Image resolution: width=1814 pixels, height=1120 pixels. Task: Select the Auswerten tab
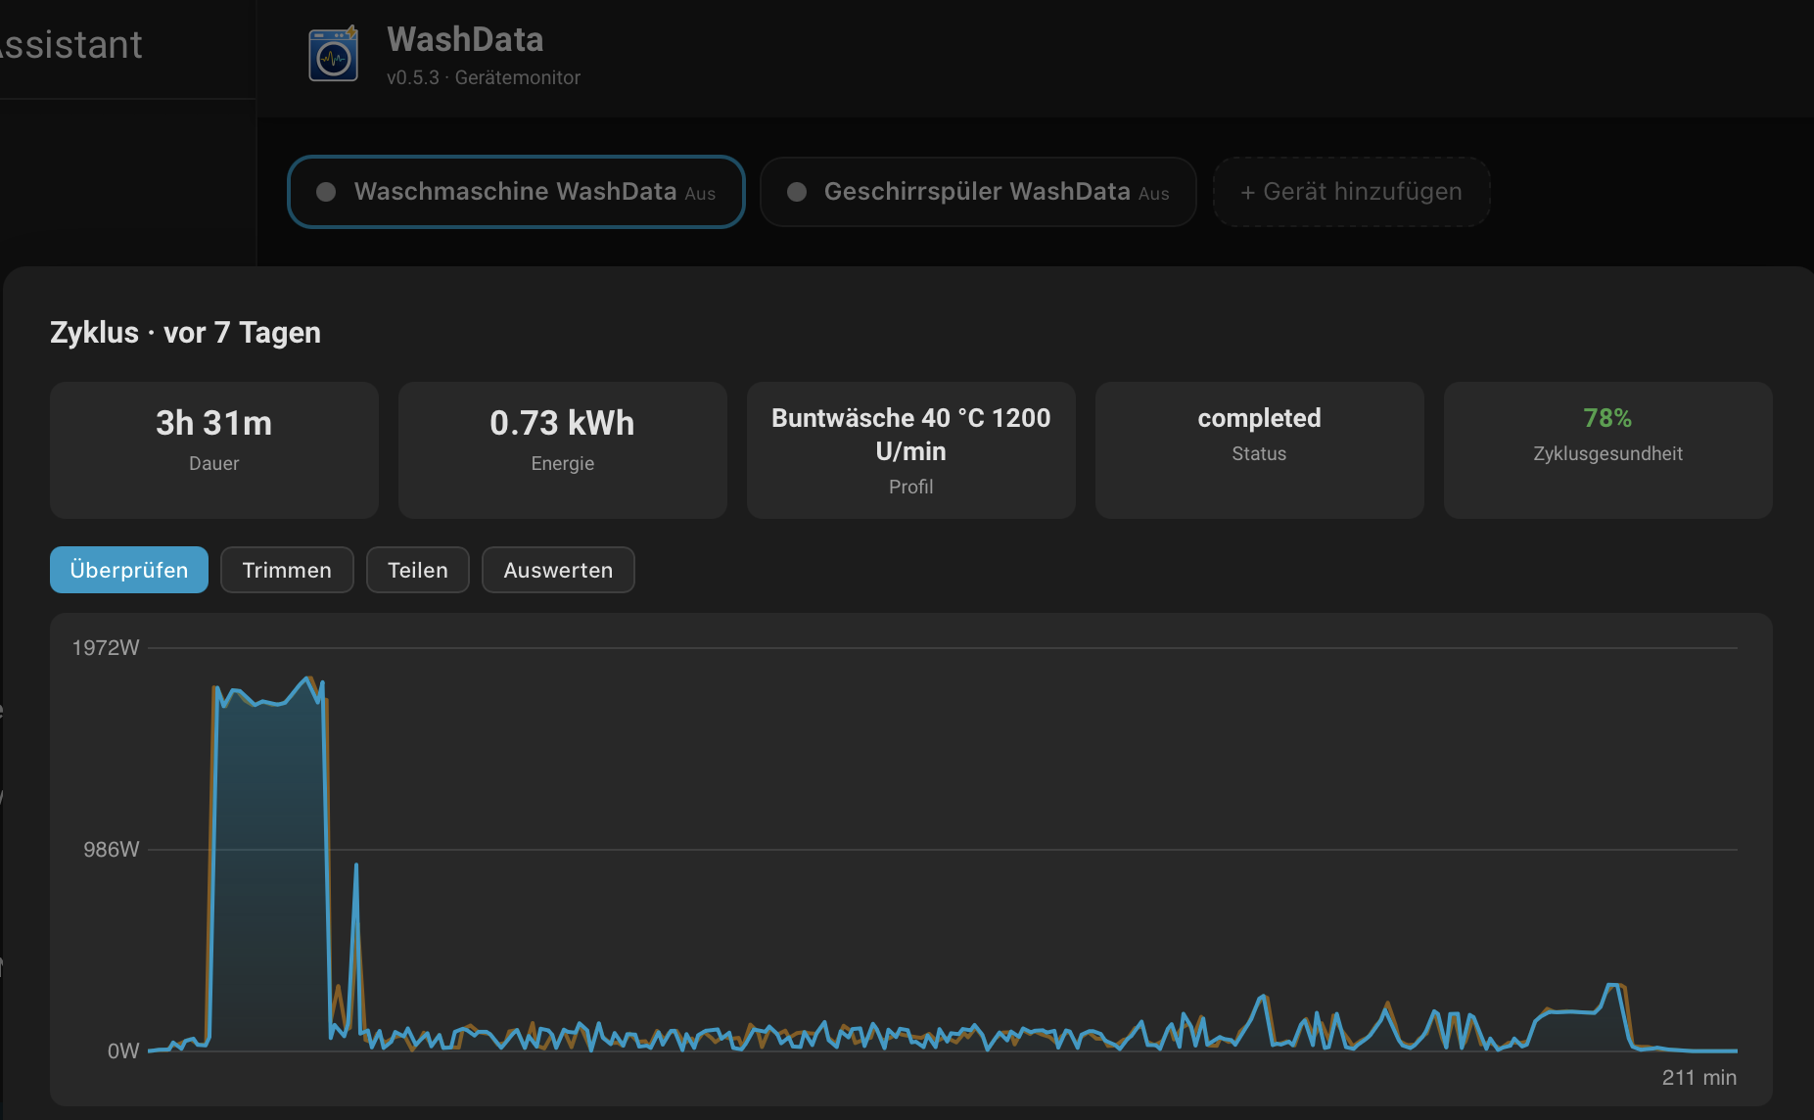click(x=558, y=570)
